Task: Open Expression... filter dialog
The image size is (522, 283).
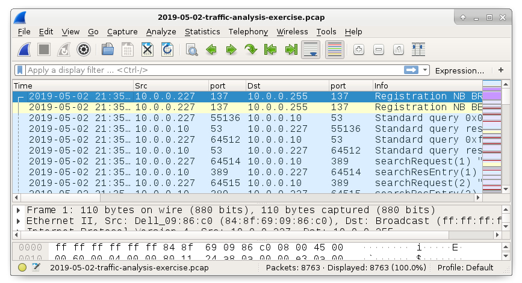Action: pos(459,70)
